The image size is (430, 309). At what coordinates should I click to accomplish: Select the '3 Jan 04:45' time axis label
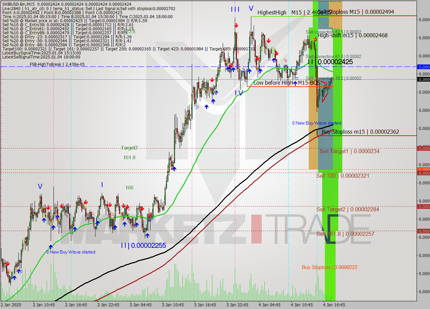click(140, 305)
